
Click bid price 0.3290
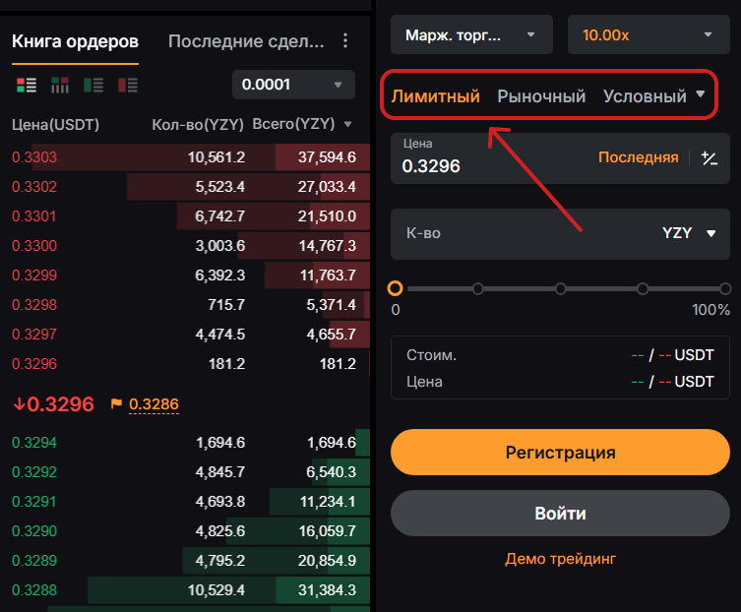point(34,530)
